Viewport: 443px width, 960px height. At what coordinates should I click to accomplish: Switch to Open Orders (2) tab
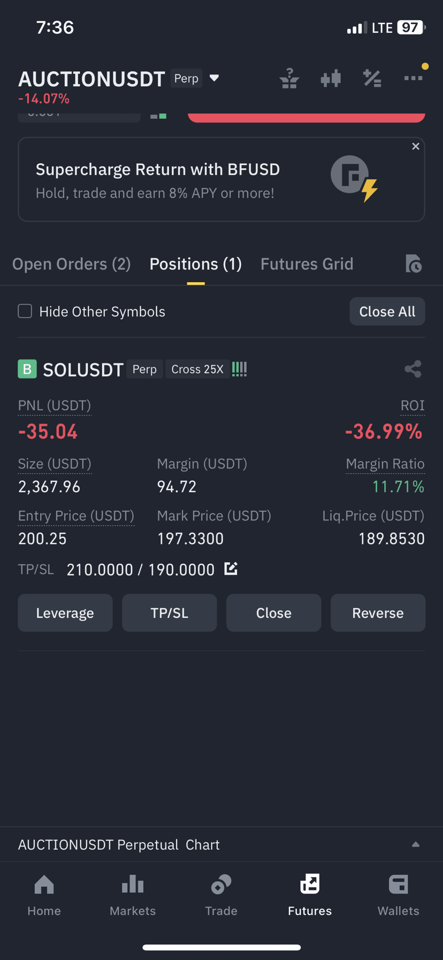[72, 264]
